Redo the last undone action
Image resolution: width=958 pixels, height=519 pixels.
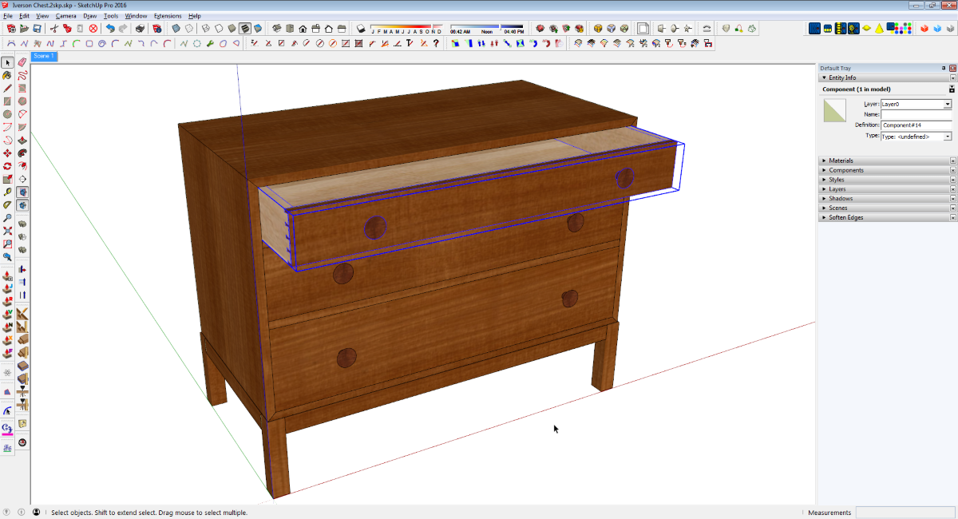pyautogui.click(x=123, y=29)
